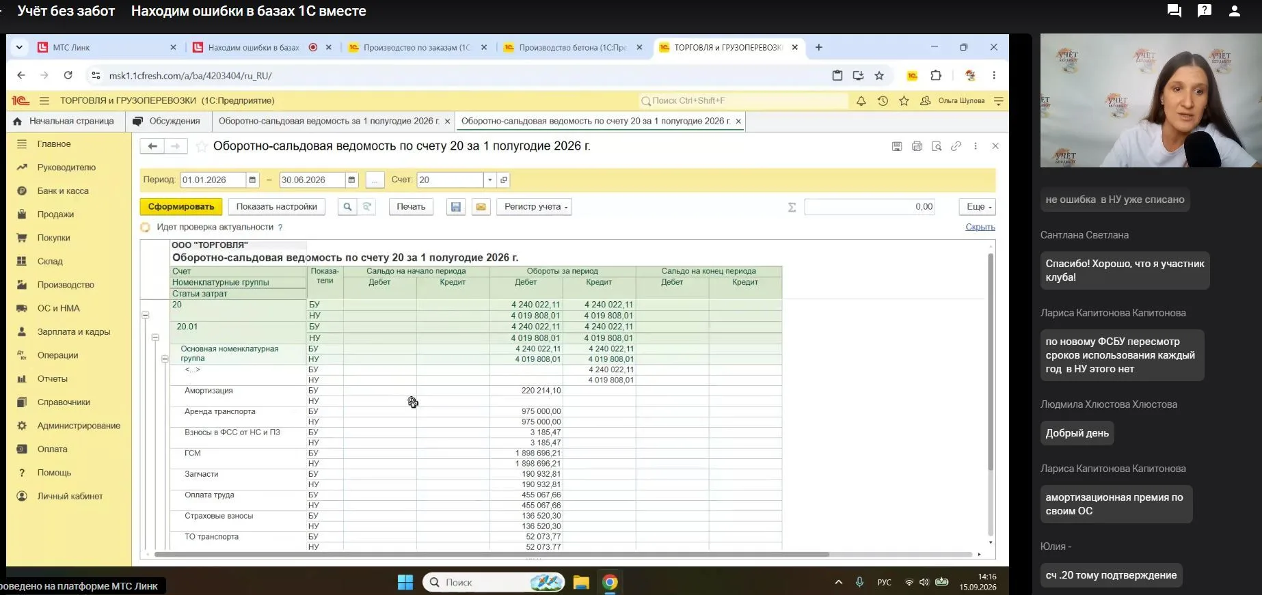Copy the link with the chain icon

point(956,146)
